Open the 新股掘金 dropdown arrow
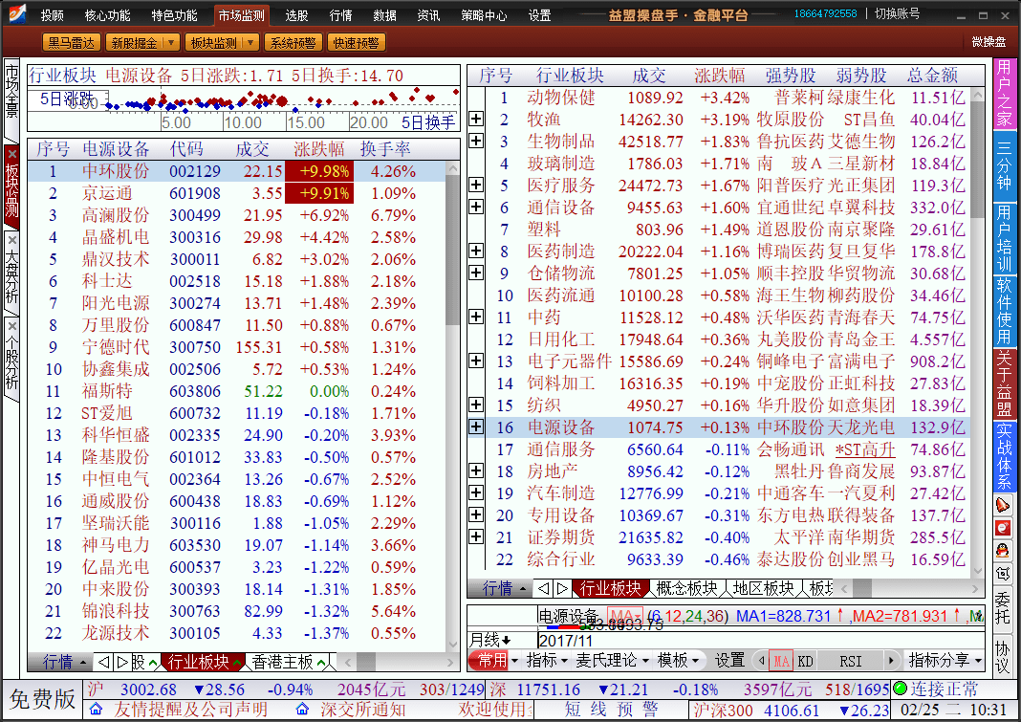 [171, 43]
